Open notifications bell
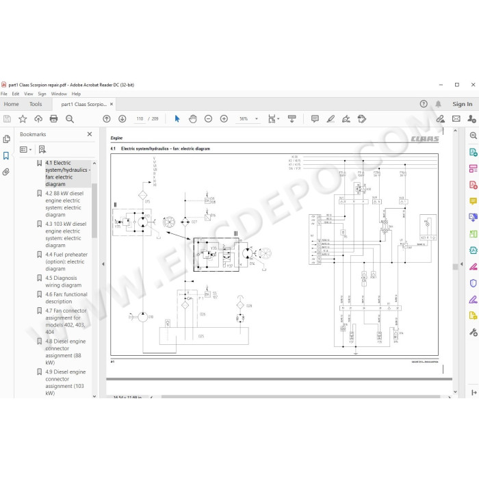The width and height of the screenshot is (479, 479). click(438, 104)
